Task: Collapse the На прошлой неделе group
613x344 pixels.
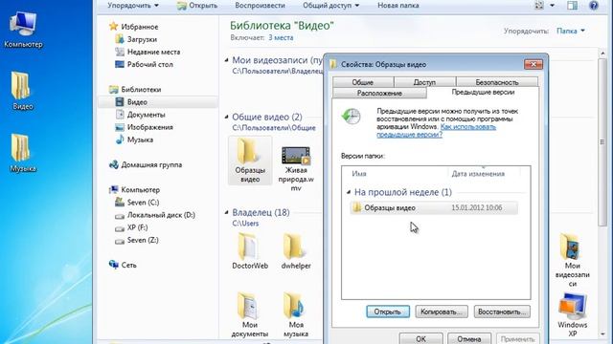Action: 349,192
